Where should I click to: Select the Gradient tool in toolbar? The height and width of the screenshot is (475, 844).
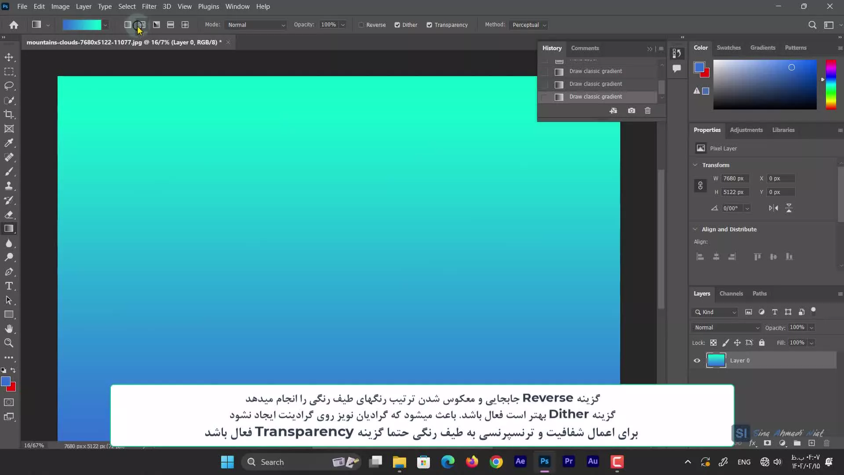(9, 229)
